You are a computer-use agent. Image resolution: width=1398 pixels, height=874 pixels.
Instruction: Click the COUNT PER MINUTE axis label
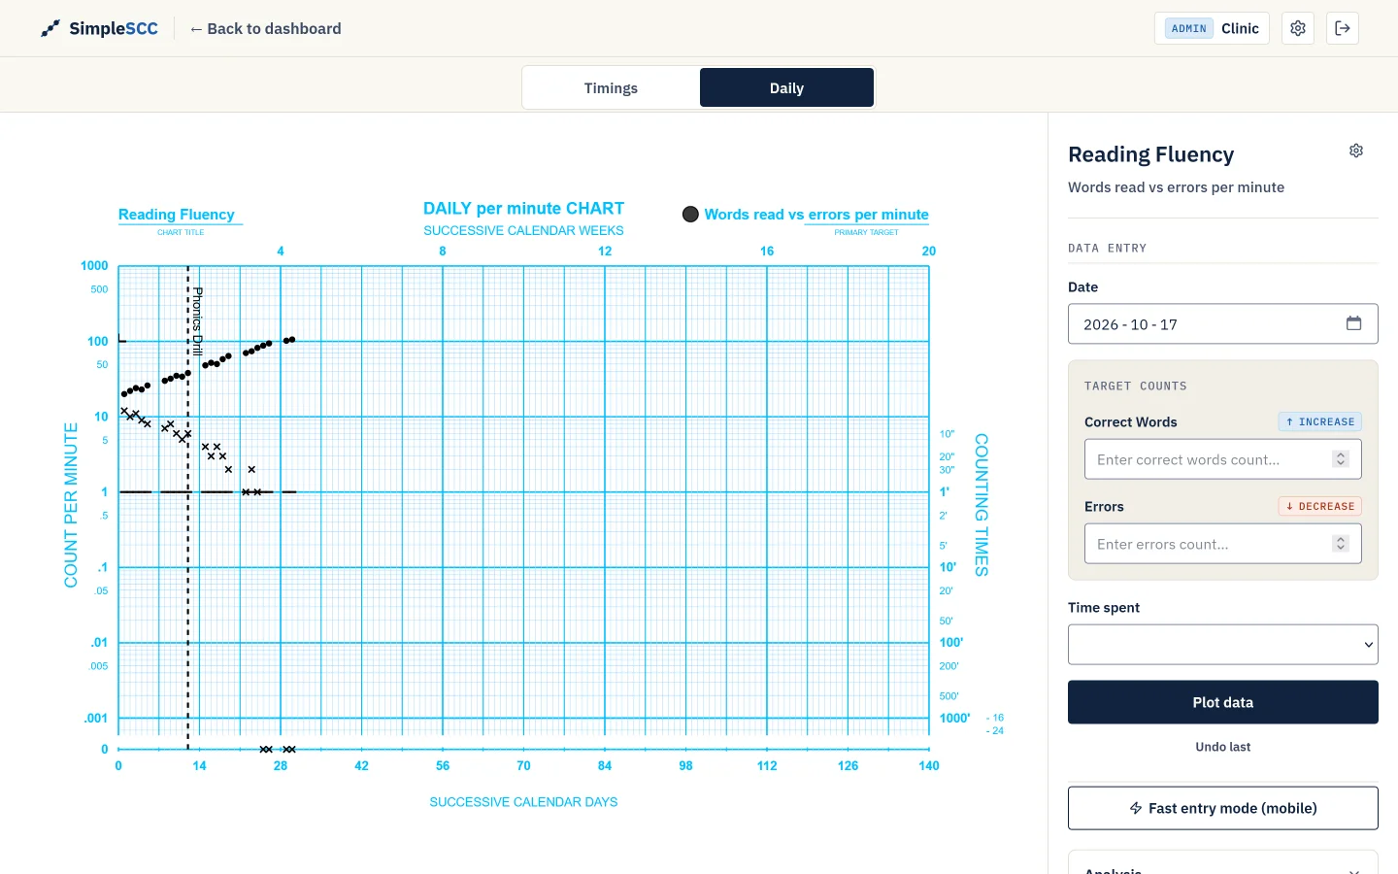click(x=71, y=505)
